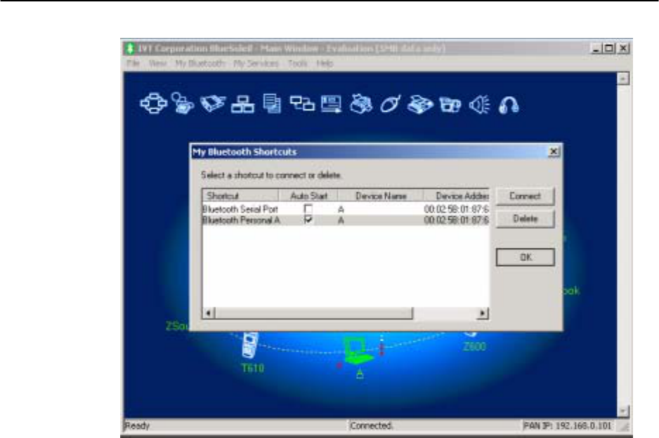659x438 pixels.
Task: Enable Auto Start for Bluetooth Serial Port
Action: pyautogui.click(x=308, y=208)
